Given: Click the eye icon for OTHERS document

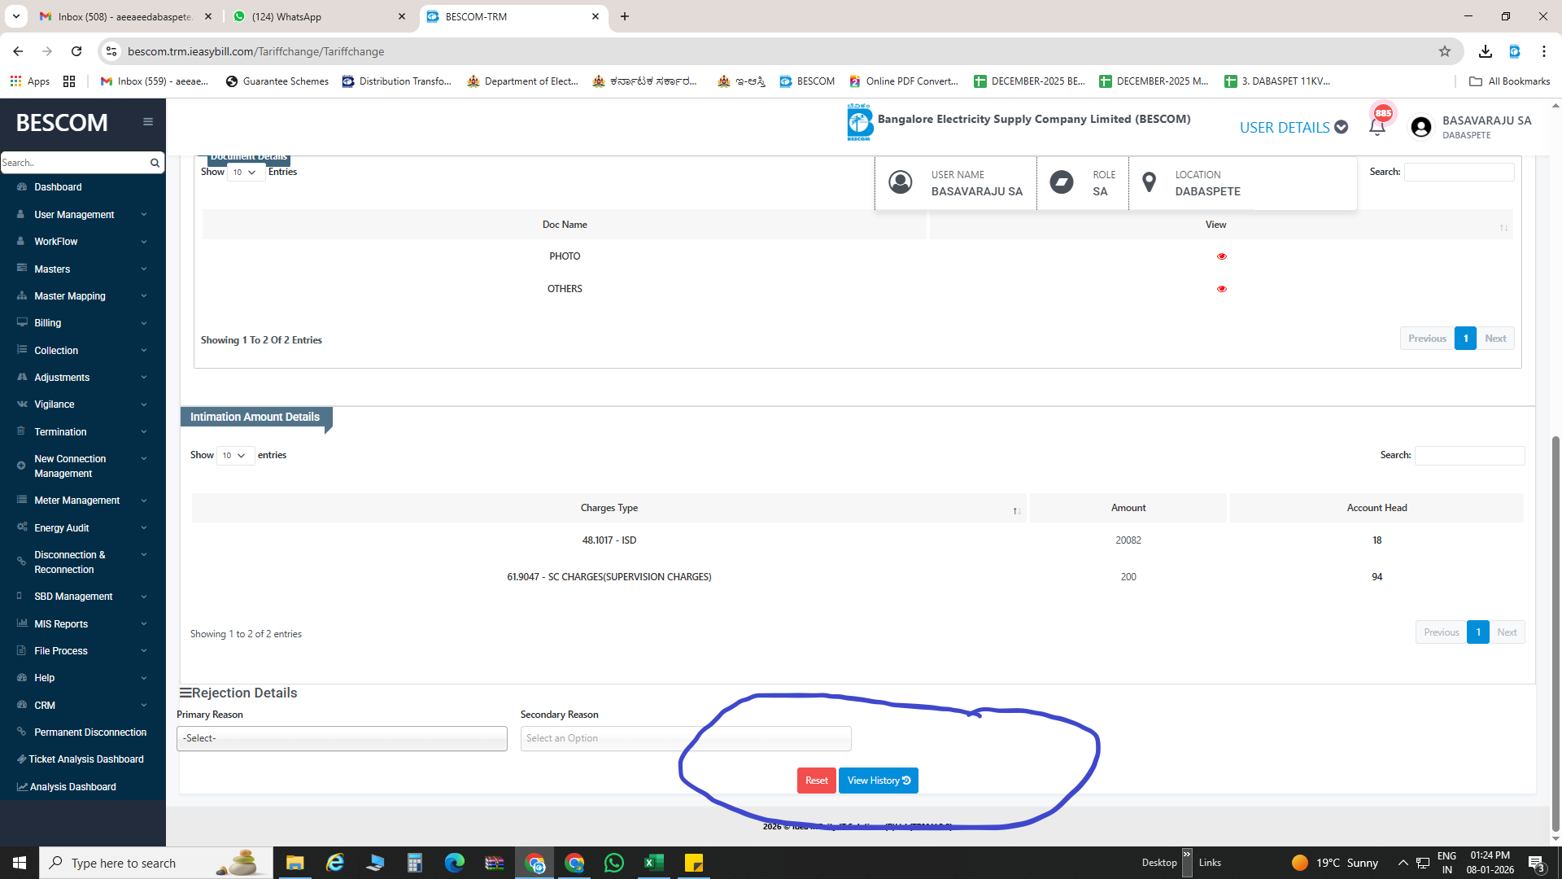Looking at the screenshot, I should (1221, 289).
